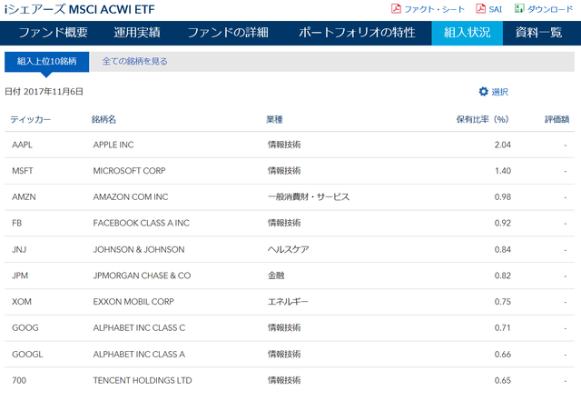
Task: Open the ポートフォリオの特性 tab
Action: [357, 33]
